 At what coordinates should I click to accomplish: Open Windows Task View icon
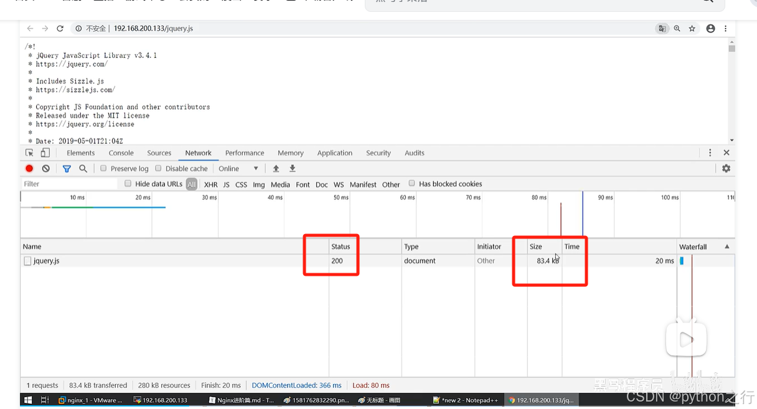pos(45,400)
